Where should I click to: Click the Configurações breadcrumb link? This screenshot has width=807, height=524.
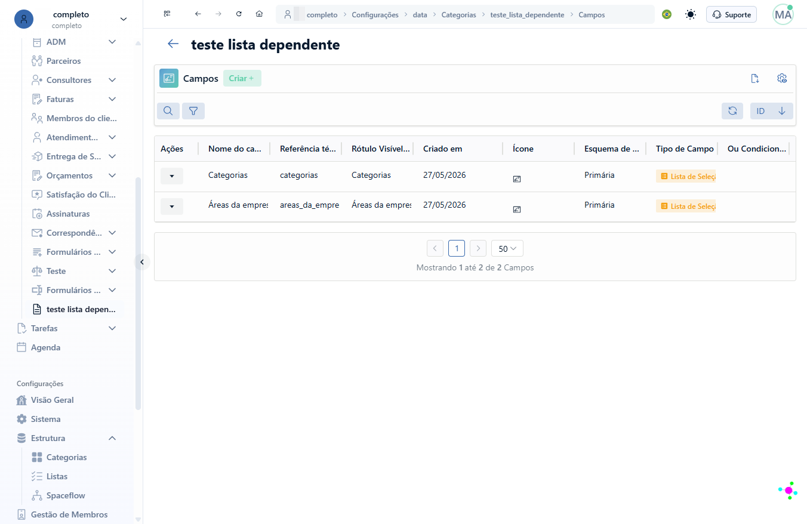coord(375,15)
